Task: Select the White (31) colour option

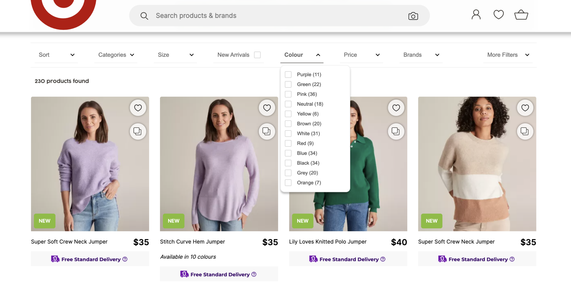Action: (x=288, y=133)
